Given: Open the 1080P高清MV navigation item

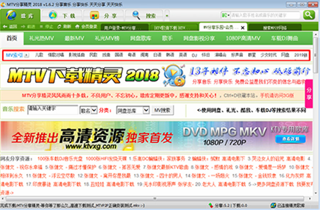Looking at the screenshot, I should click(243, 38).
